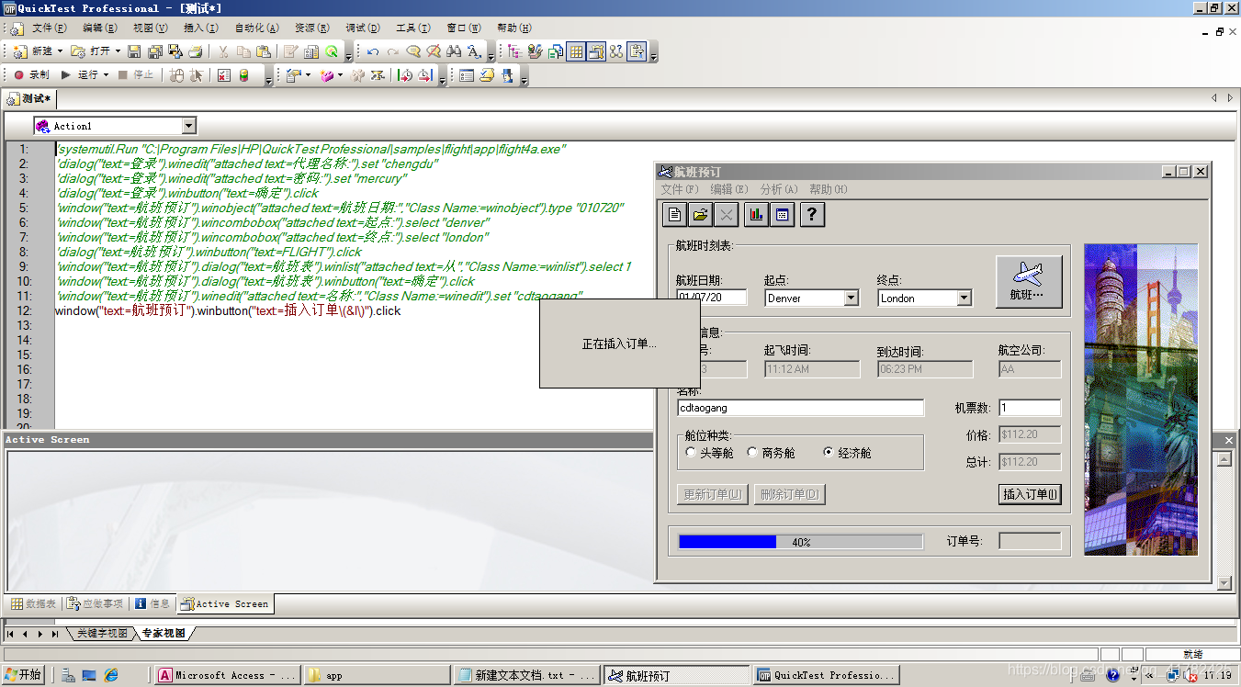Click the 航班... airplane button
The height and width of the screenshot is (687, 1241).
click(x=1029, y=281)
